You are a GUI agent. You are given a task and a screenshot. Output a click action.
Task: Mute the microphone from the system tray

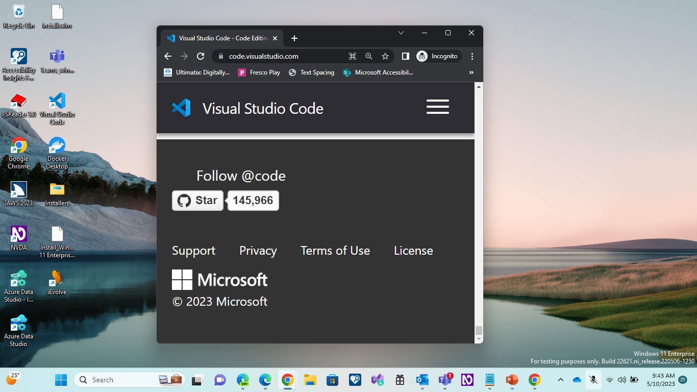[x=593, y=380]
